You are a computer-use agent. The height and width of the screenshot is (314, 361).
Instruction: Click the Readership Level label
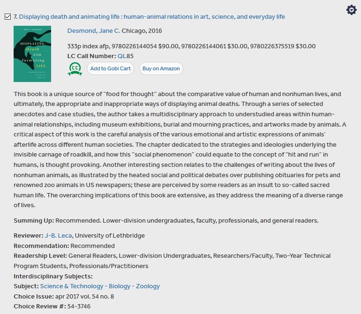pyautogui.click(x=40, y=256)
